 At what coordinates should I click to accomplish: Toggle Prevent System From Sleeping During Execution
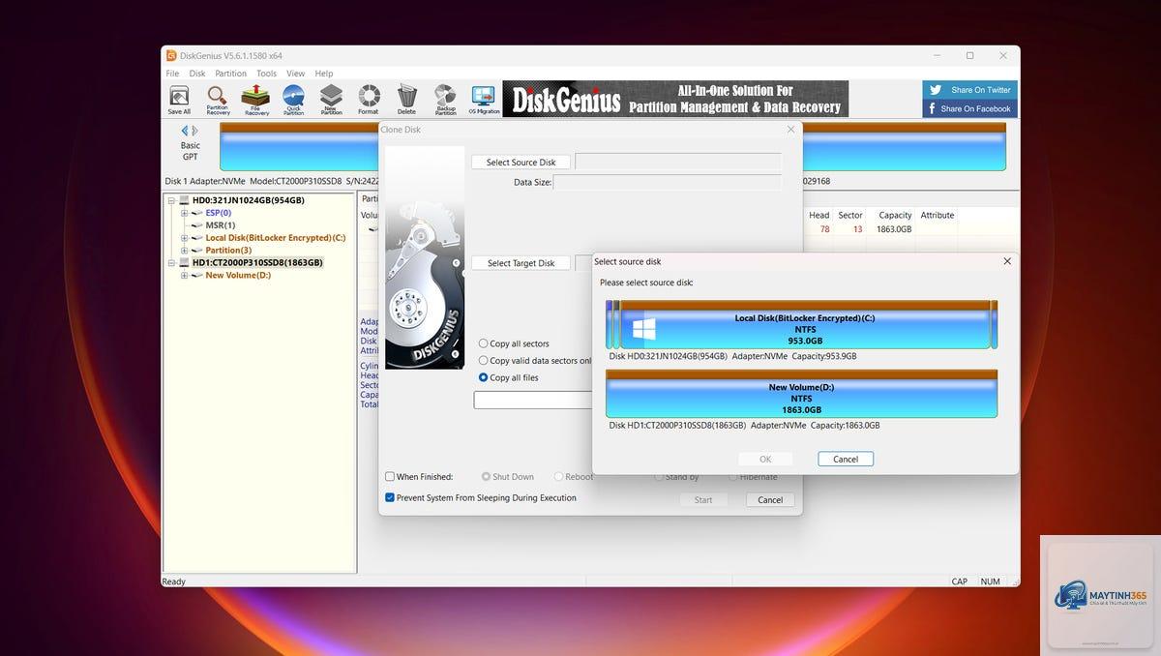coord(390,498)
